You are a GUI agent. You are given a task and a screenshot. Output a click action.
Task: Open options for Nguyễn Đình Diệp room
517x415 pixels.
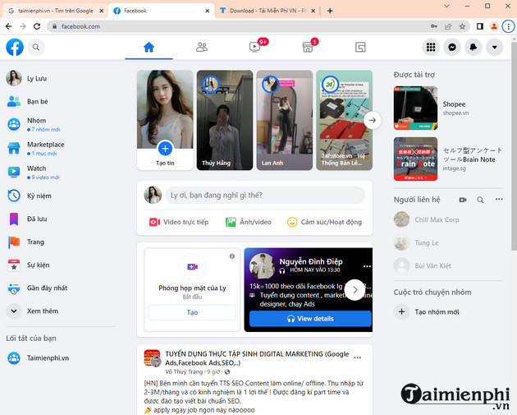[367, 266]
